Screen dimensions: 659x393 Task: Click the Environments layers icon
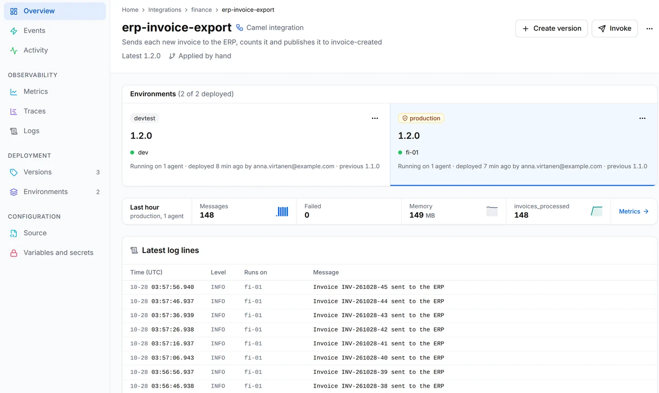click(14, 192)
